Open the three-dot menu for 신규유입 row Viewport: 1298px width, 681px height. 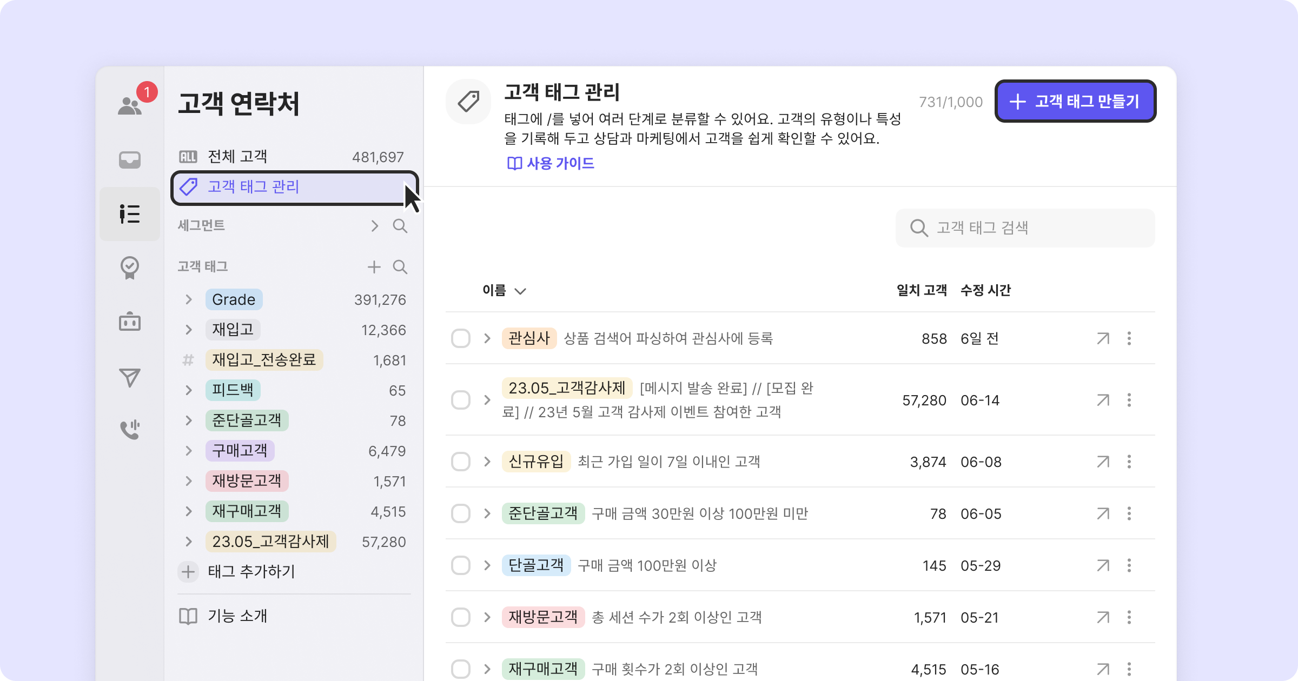tap(1129, 462)
